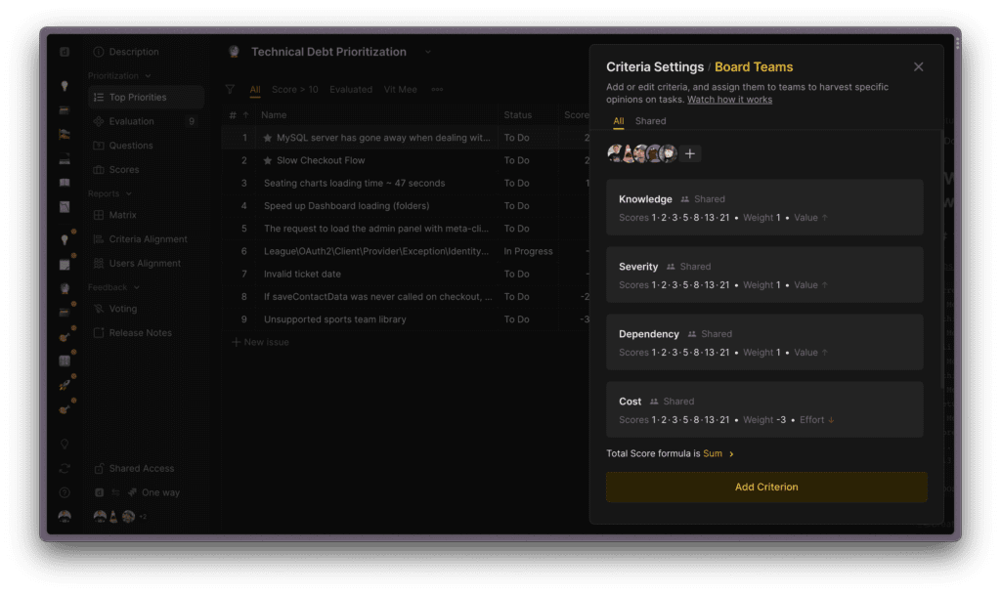Collapse the Prioritization section
The image size is (1001, 594).
click(119, 76)
